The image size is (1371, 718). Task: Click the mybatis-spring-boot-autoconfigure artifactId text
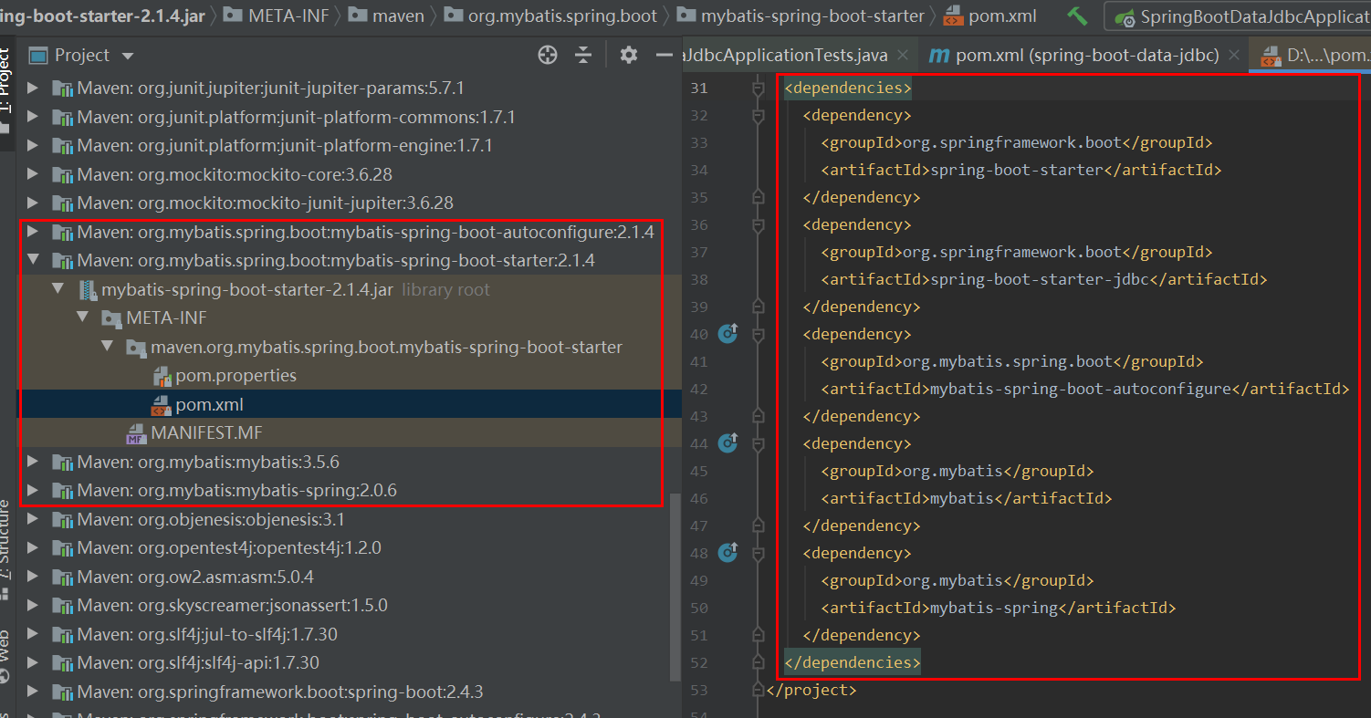(x=1081, y=389)
